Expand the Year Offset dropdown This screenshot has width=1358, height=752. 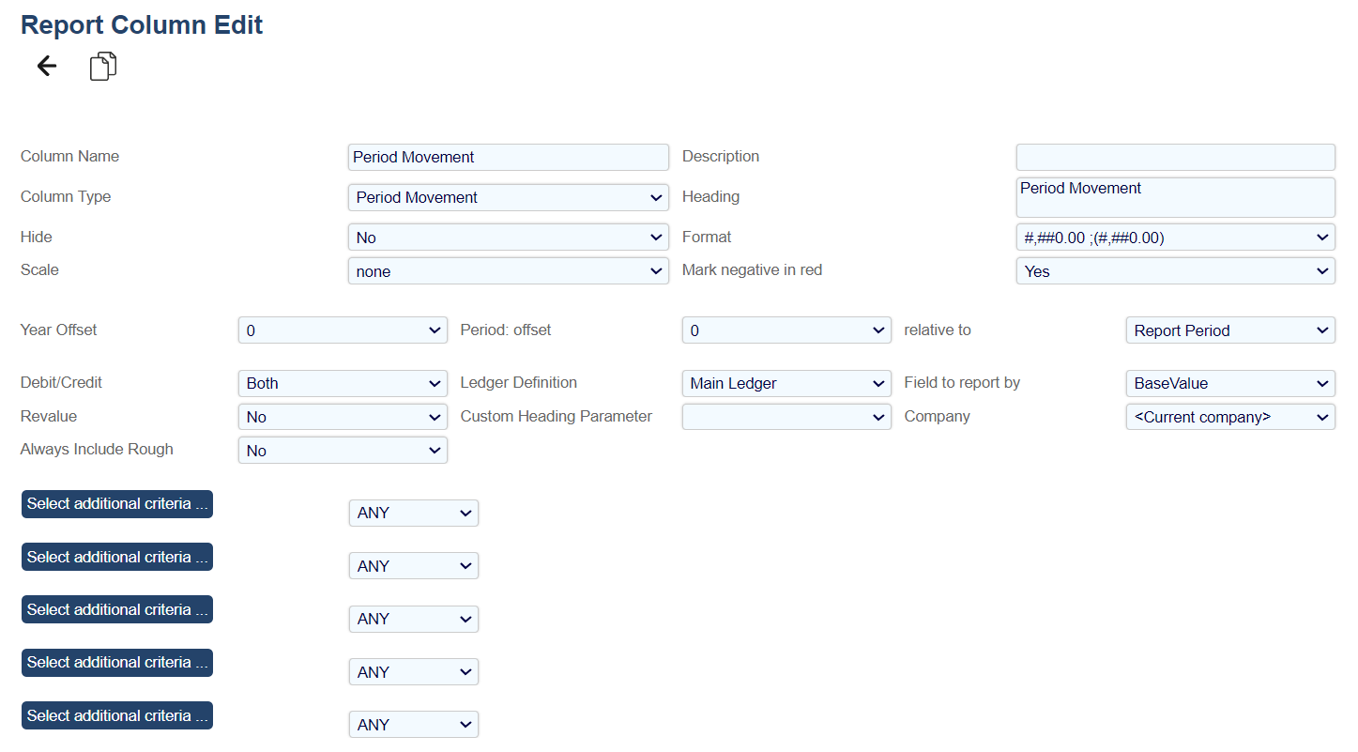(x=343, y=330)
